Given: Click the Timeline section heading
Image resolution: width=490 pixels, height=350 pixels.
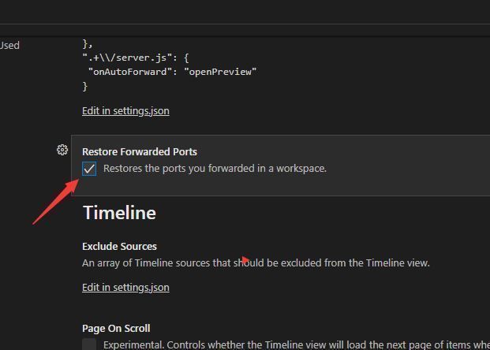Looking at the screenshot, I should click(119, 213).
